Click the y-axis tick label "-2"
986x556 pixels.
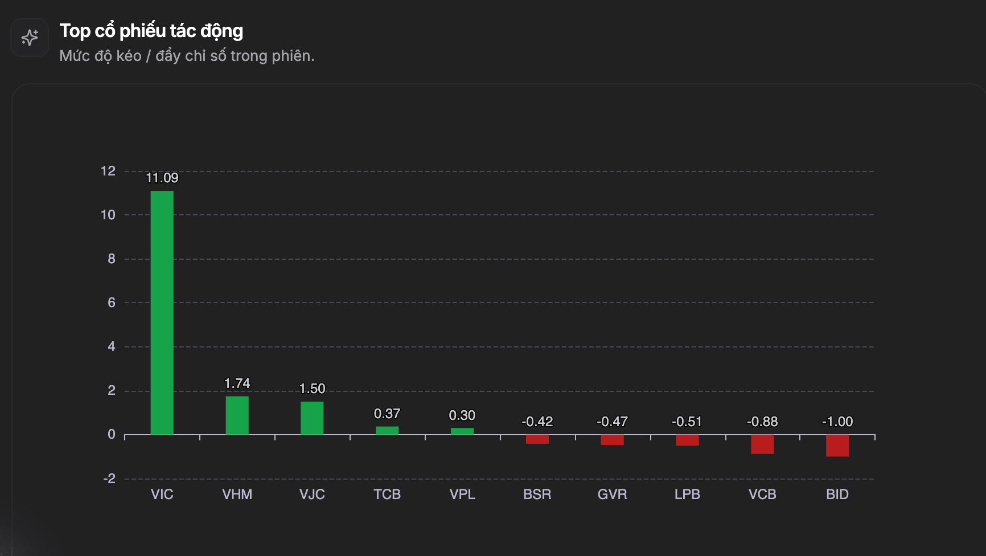click(109, 479)
